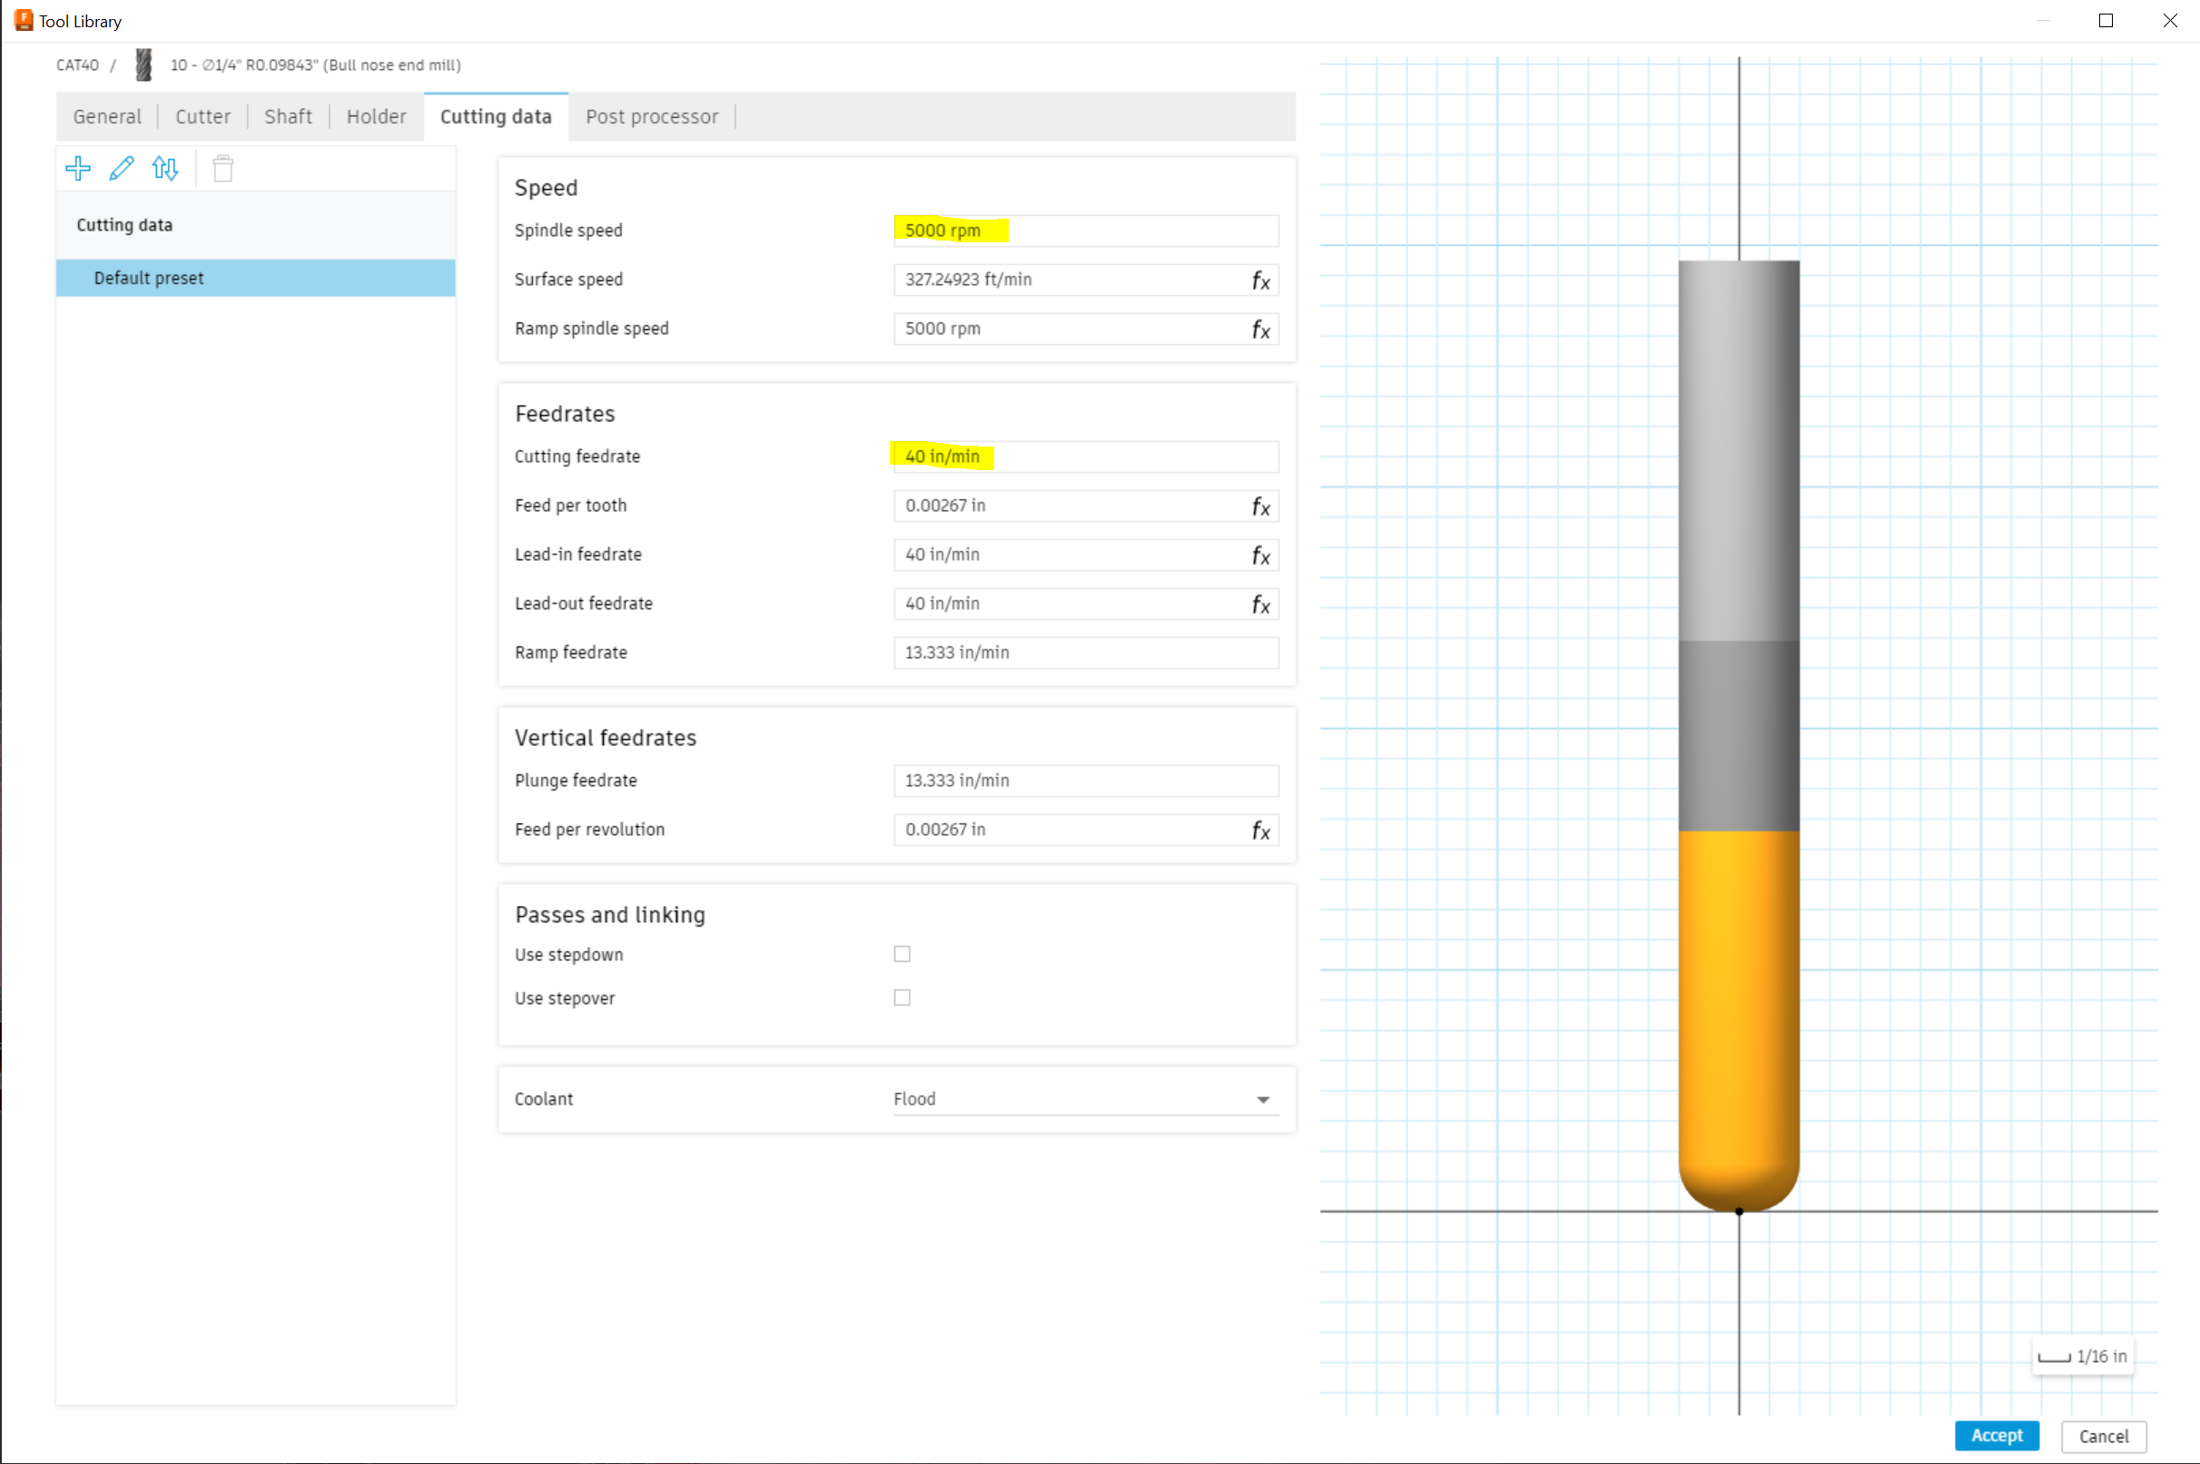Click the Lead-in feedrate field
Viewport: 2200px width, 1464px height.
(x=1086, y=555)
